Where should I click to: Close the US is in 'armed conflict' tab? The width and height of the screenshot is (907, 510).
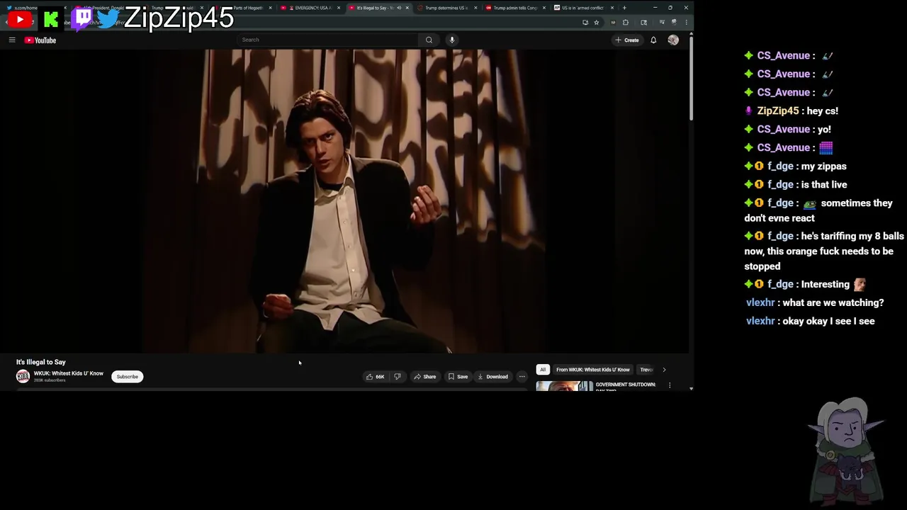[612, 8]
